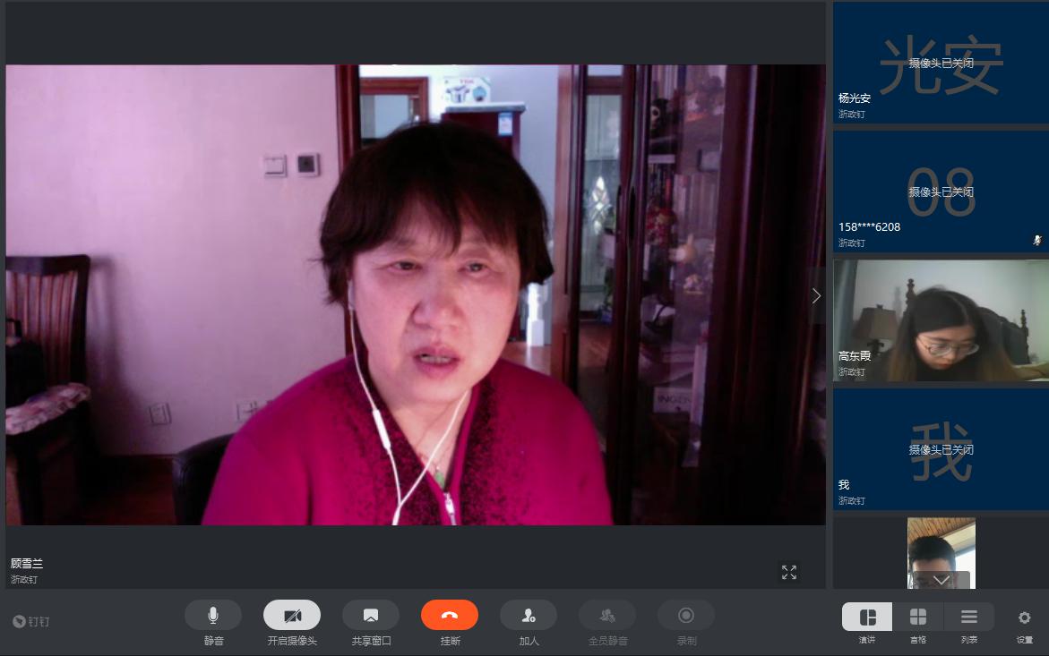Screen dimensions: 1049x656
Task: Collapse participant sidebar with right arrow
Action: (x=816, y=295)
